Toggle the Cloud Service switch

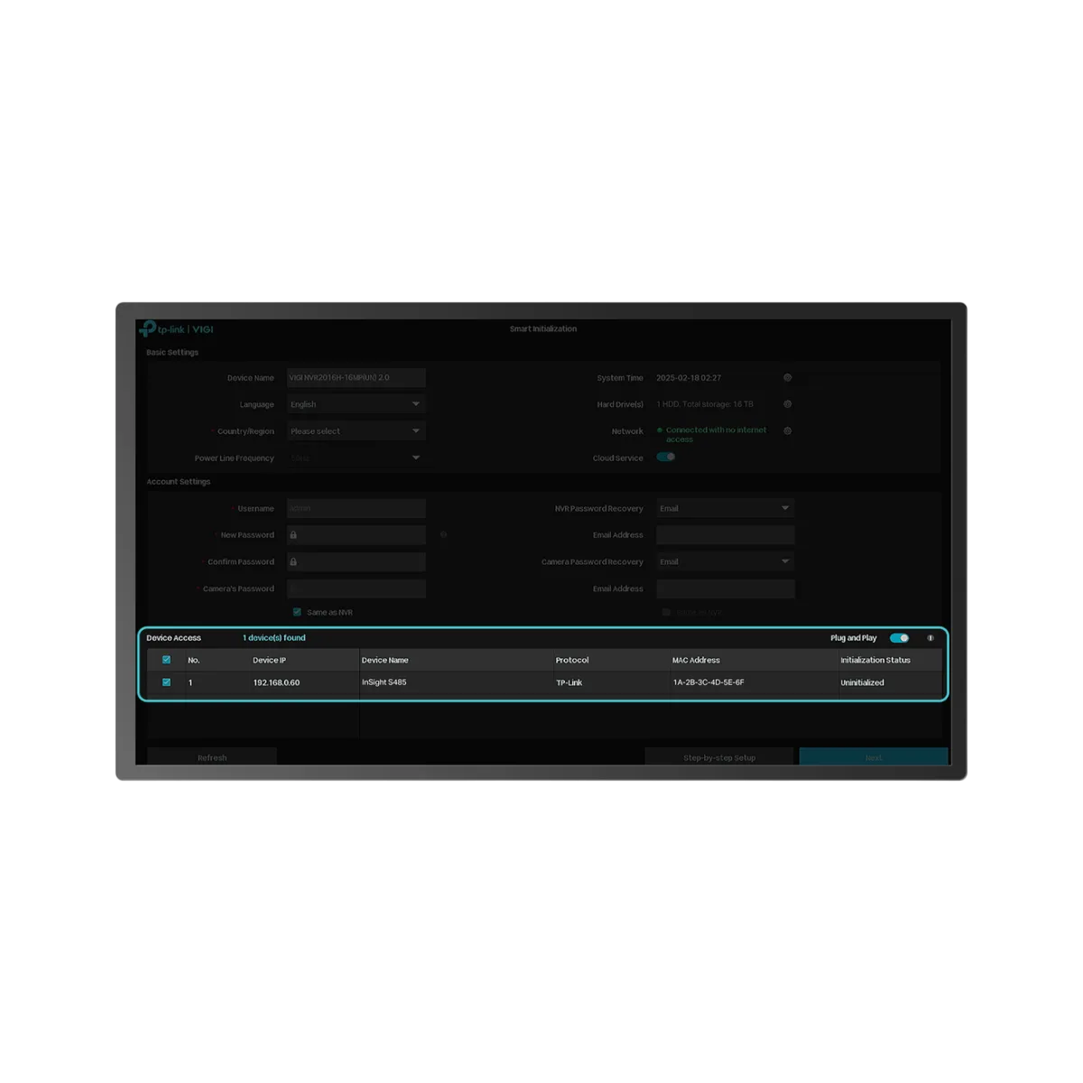[x=666, y=457]
